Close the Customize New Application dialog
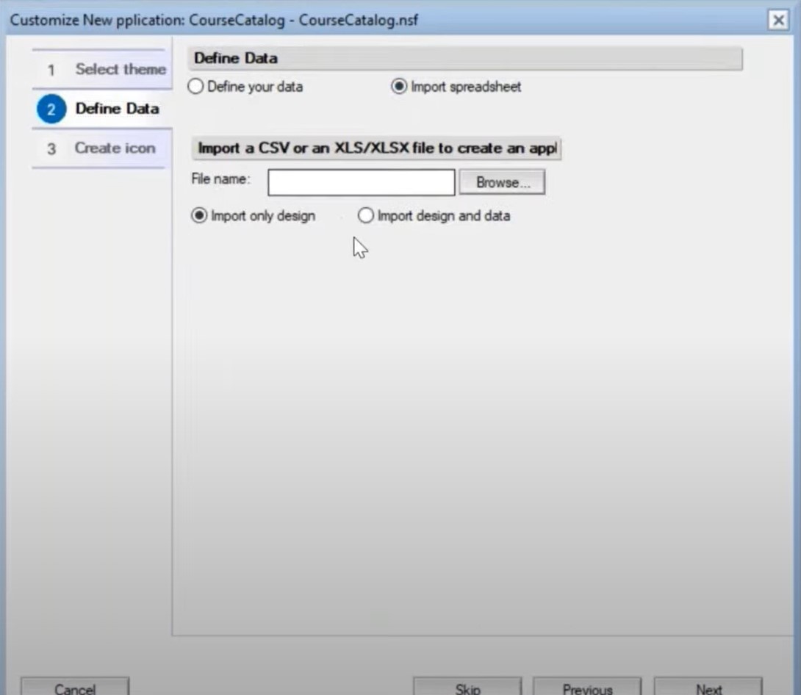 [x=777, y=20]
